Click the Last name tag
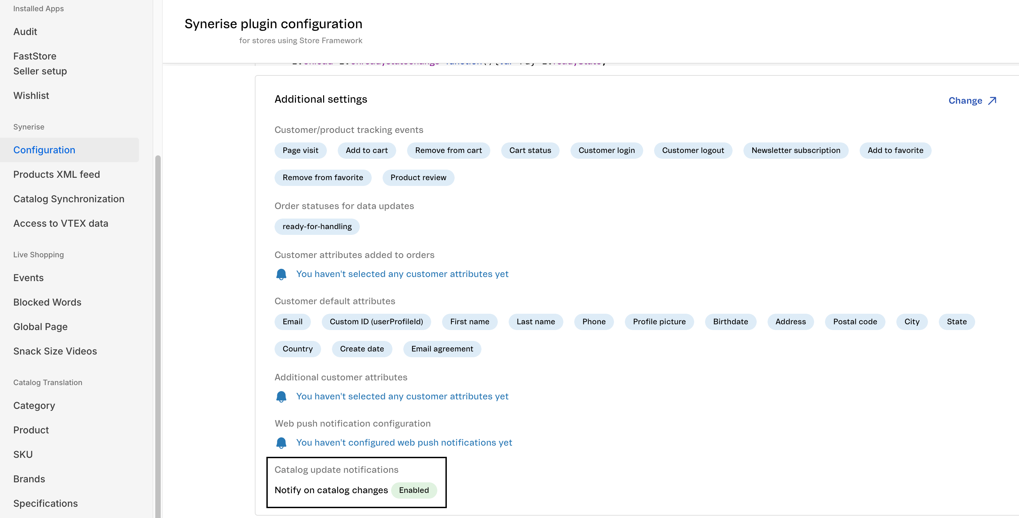The image size is (1019, 518). pos(536,322)
